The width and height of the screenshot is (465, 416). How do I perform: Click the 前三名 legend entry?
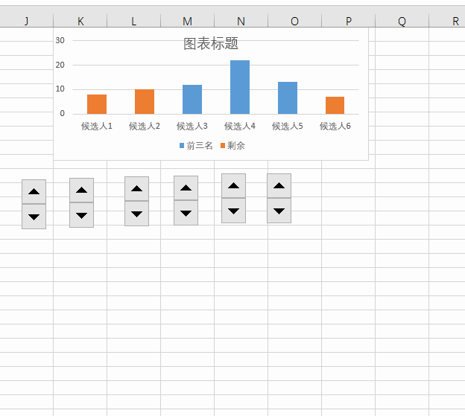coord(196,145)
